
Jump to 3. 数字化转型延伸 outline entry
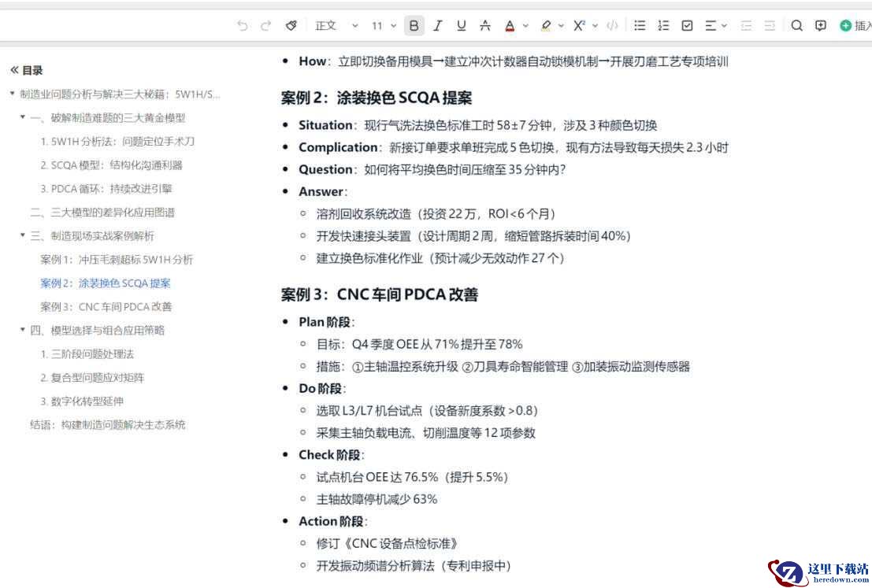click(x=82, y=401)
